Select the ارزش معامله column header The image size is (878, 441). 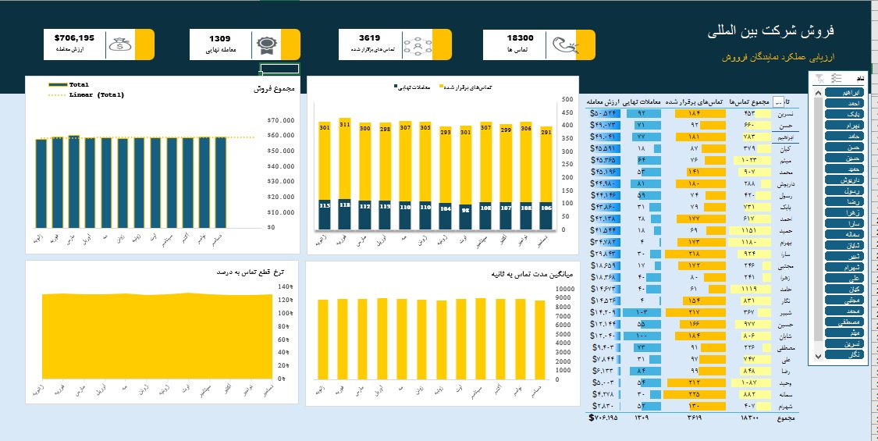pos(603,102)
